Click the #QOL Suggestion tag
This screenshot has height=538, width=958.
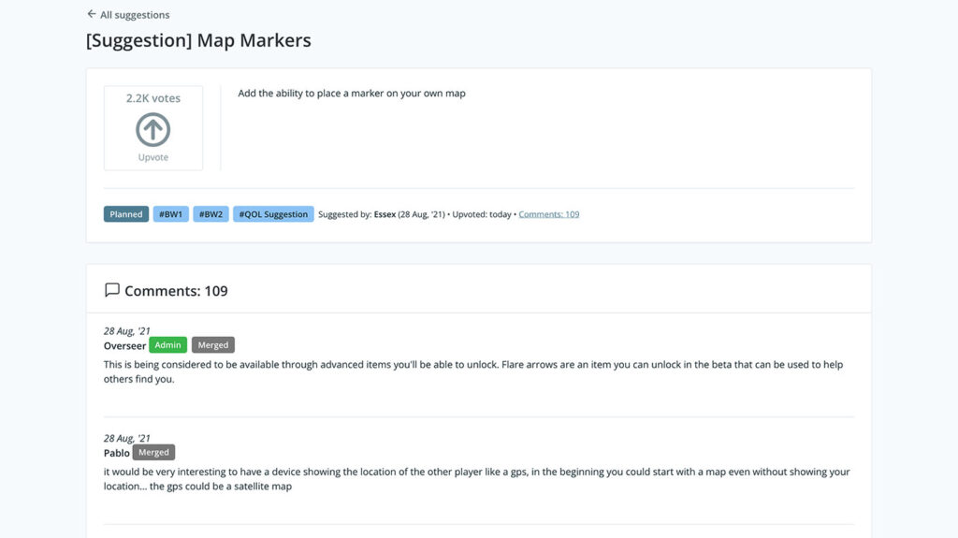coord(273,214)
